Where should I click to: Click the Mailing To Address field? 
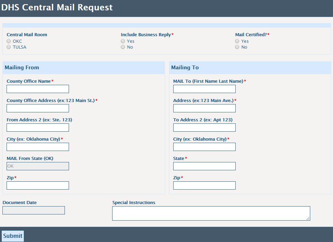click(204, 108)
